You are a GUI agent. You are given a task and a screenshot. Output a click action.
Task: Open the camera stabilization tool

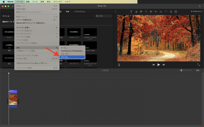point(151,12)
